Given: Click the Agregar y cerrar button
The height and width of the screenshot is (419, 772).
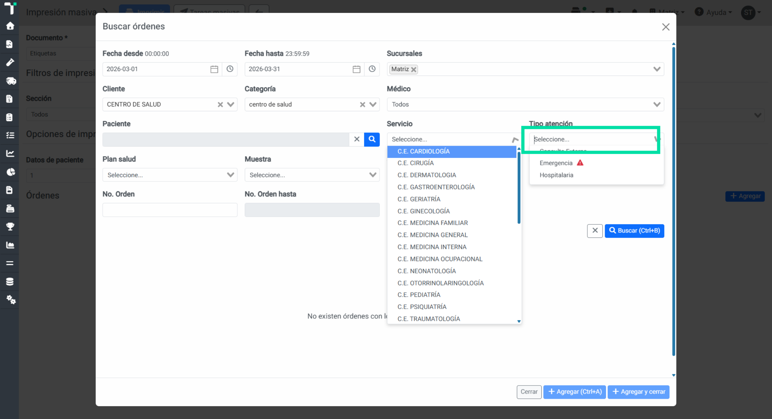Looking at the screenshot, I should point(639,392).
